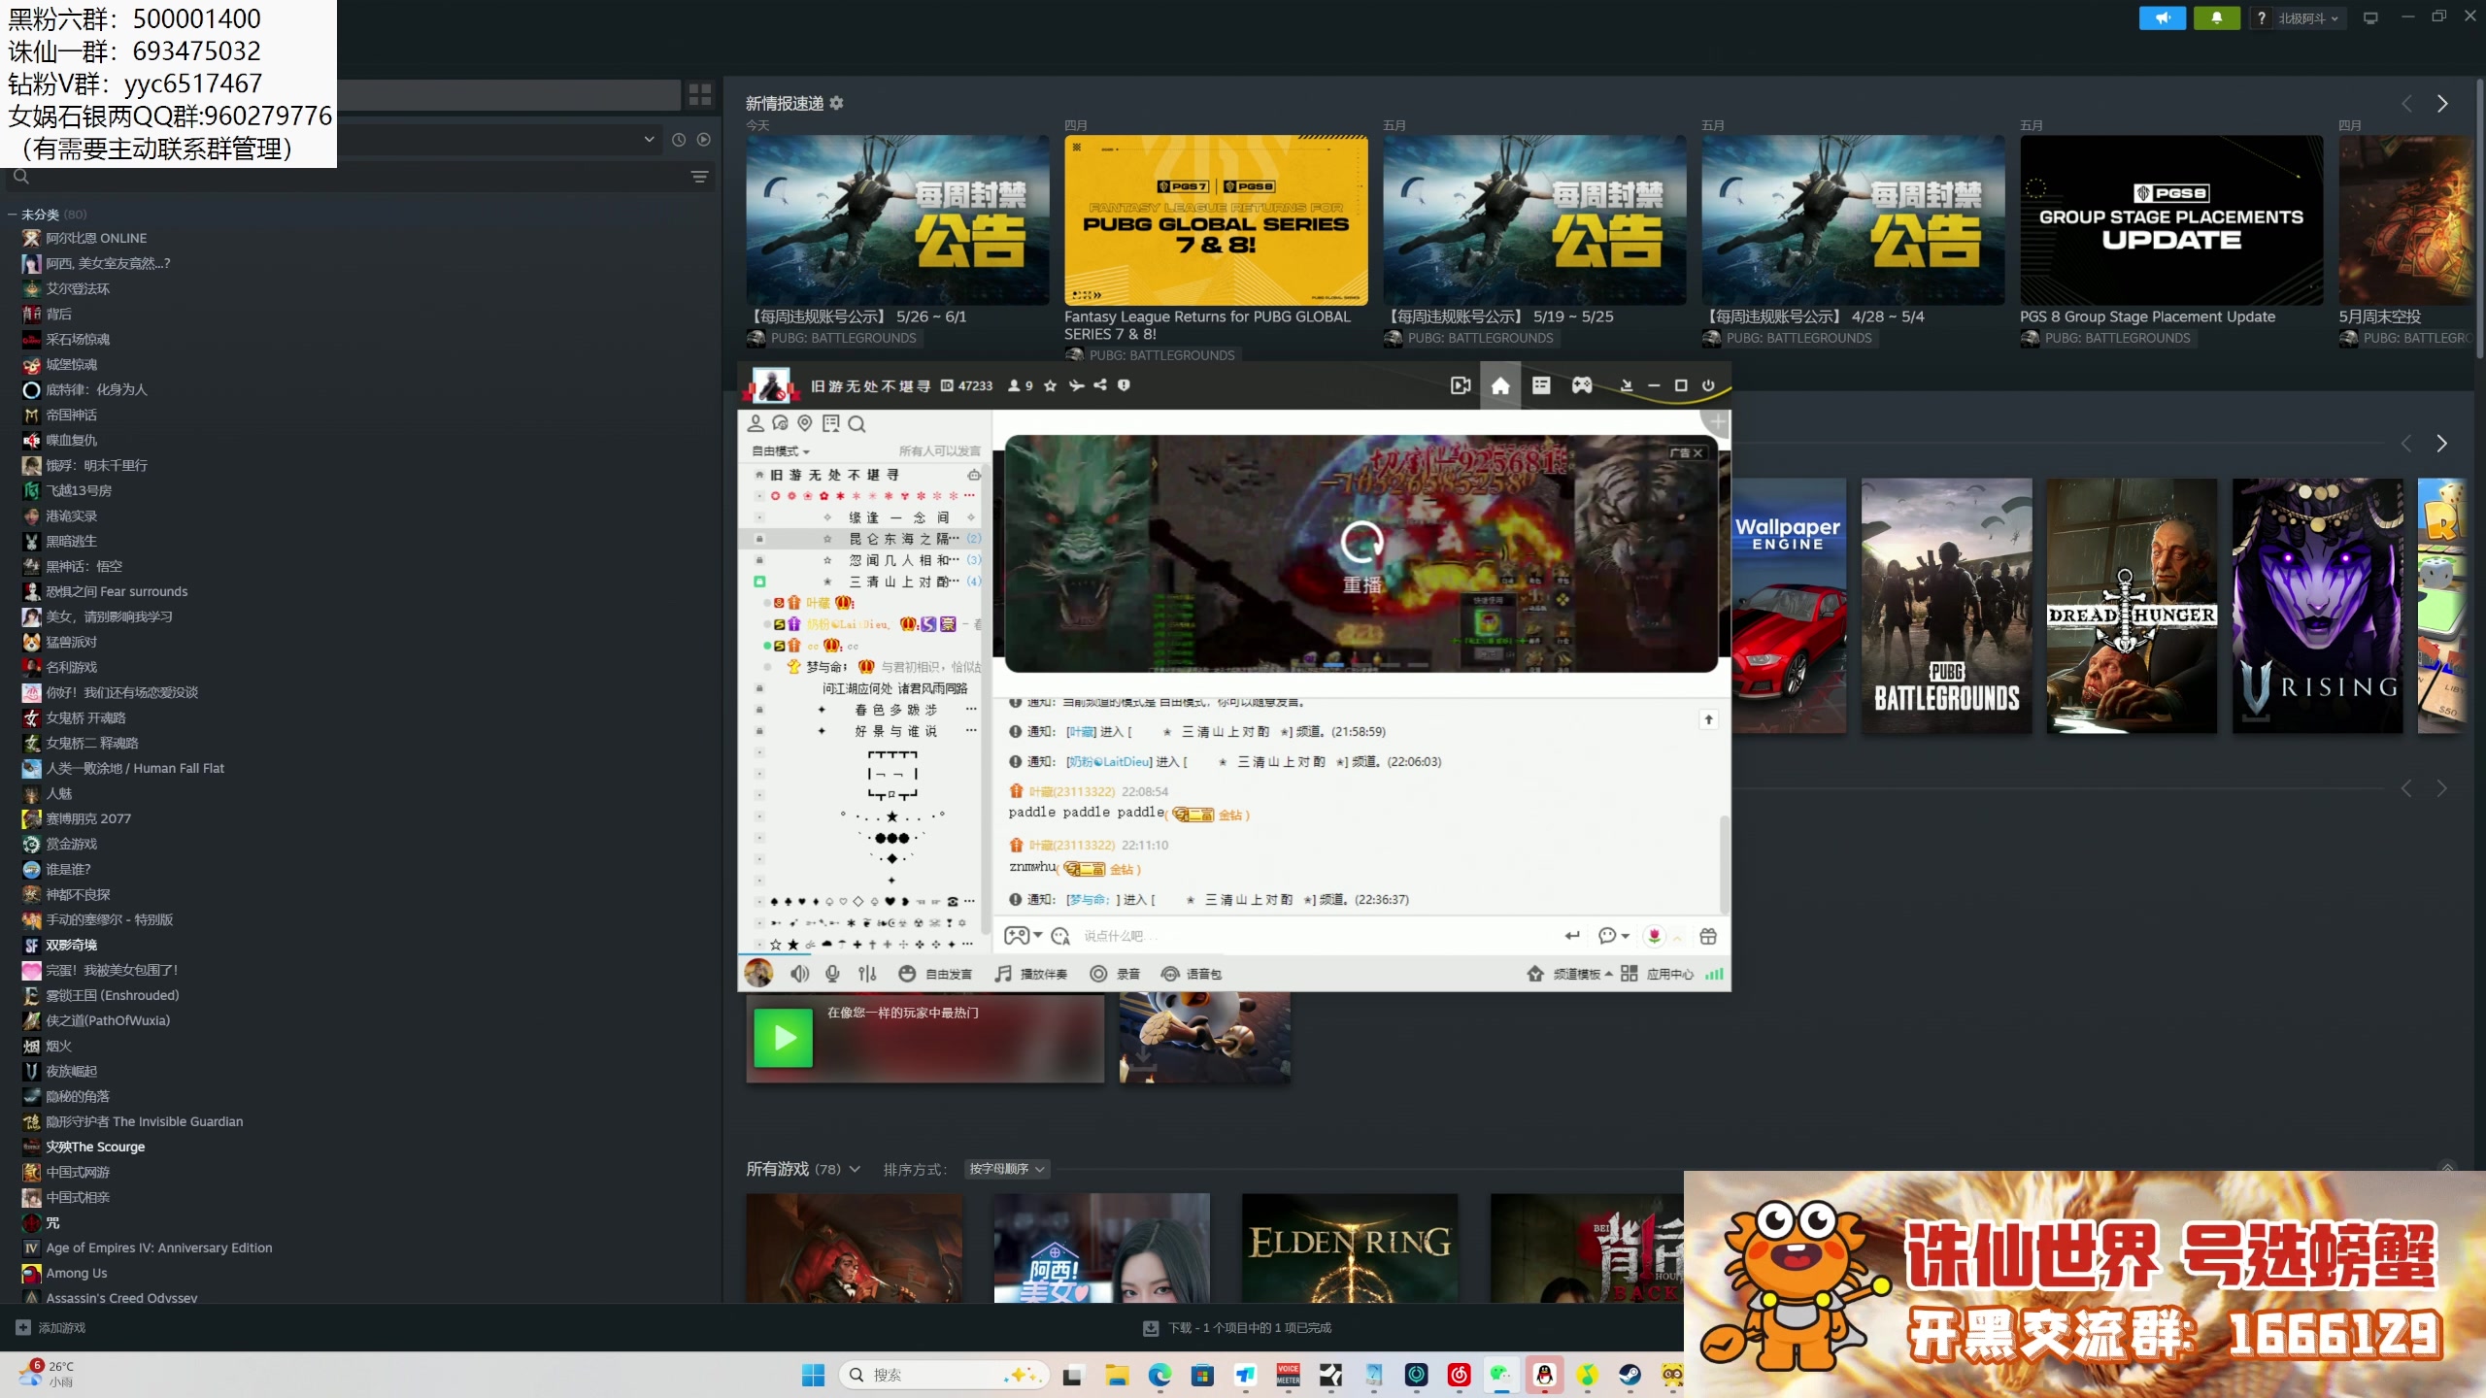Open YY audio mixer sliders icon
The height and width of the screenshot is (1398, 2486).
867,974
